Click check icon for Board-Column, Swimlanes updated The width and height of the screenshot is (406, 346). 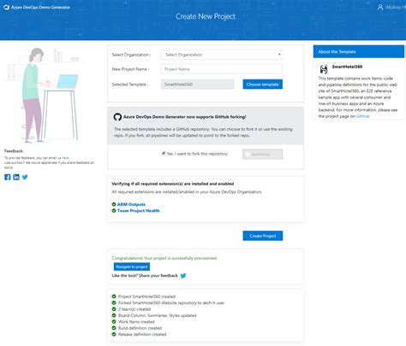[114, 315]
